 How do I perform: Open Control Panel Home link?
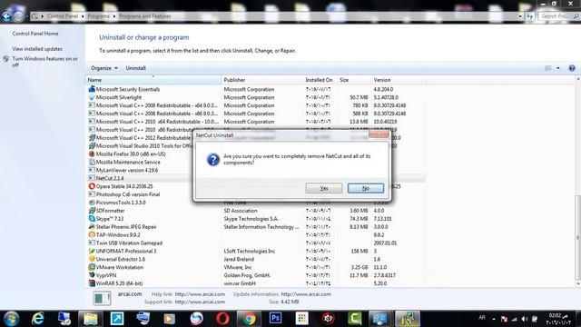35,34
